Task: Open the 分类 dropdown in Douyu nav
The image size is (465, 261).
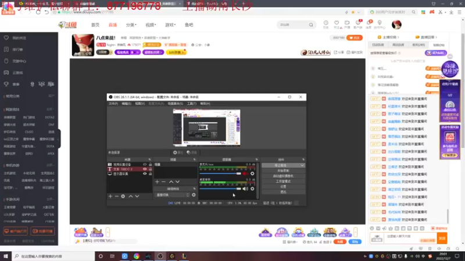Action: pos(131,25)
